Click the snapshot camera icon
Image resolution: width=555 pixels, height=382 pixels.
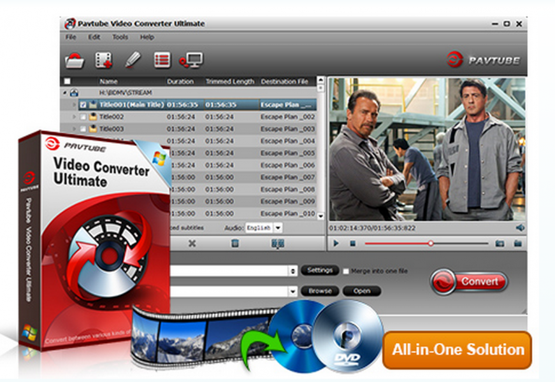coord(500,243)
